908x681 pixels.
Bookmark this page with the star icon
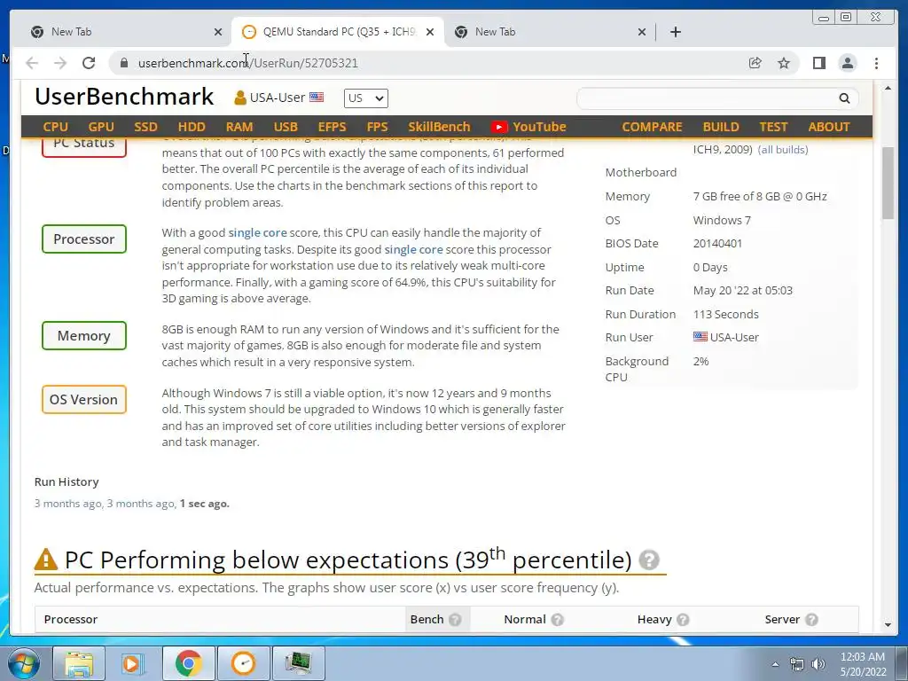tap(784, 63)
